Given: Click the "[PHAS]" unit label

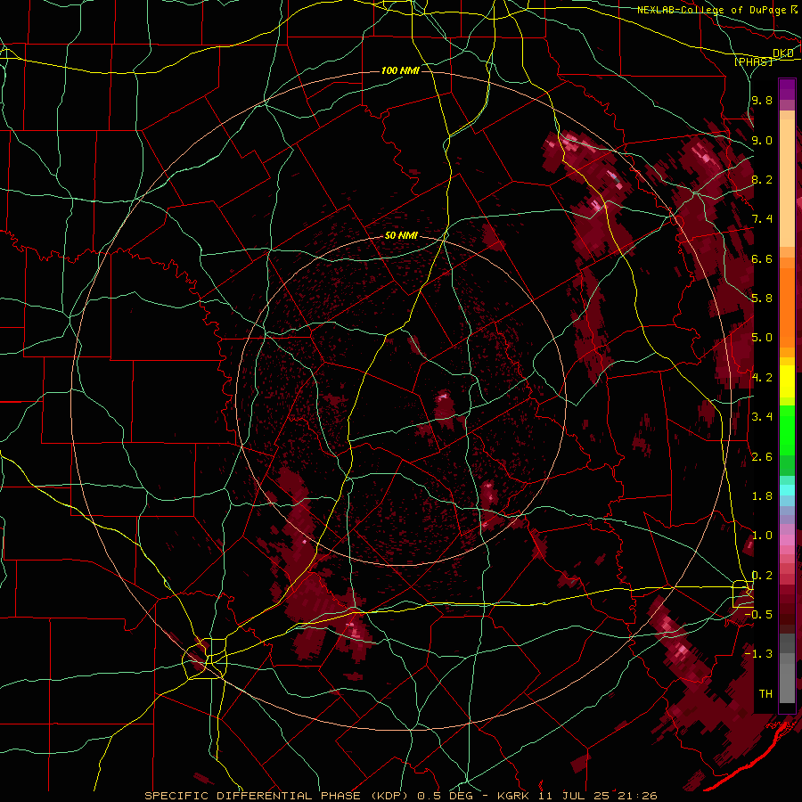Looking at the screenshot, I should [x=753, y=61].
